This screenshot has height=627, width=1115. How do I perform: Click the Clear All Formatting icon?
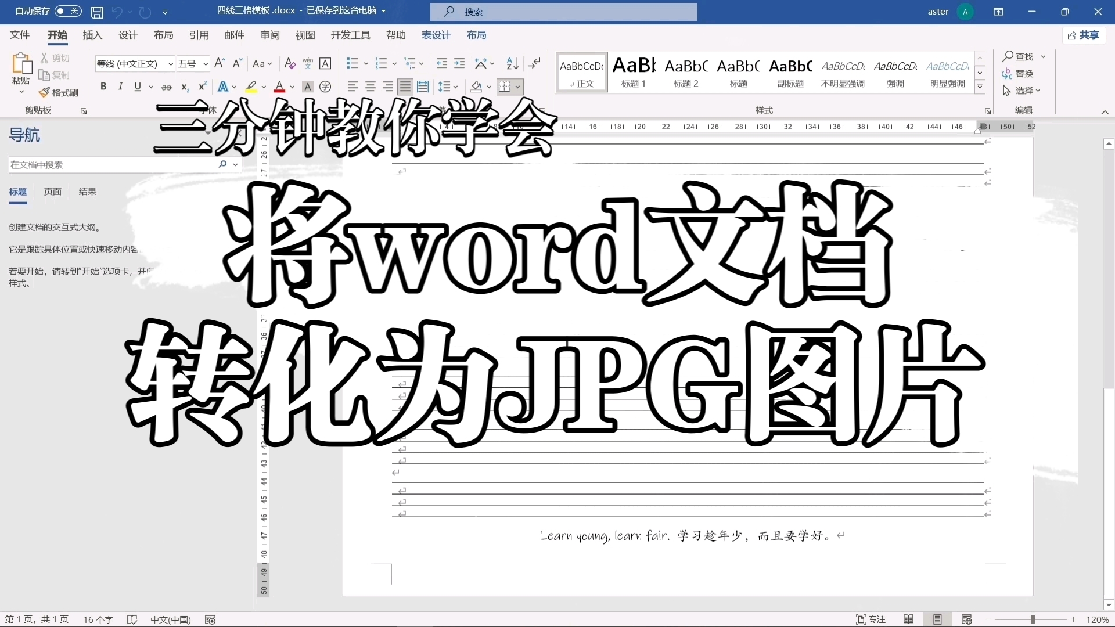click(x=290, y=63)
